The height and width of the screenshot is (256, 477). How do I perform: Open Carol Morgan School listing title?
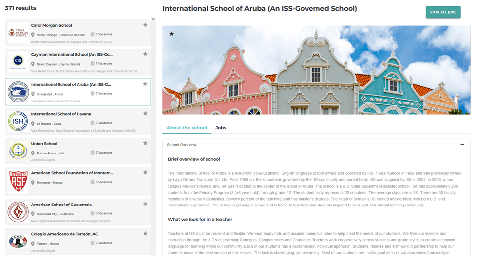tap(51, 25)
